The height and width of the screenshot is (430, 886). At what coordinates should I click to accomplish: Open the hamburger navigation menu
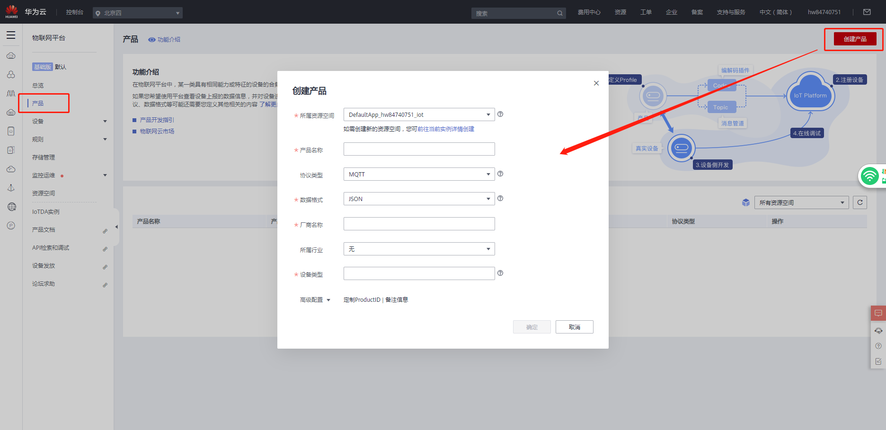pyautogui.click(x=11, y=35)
